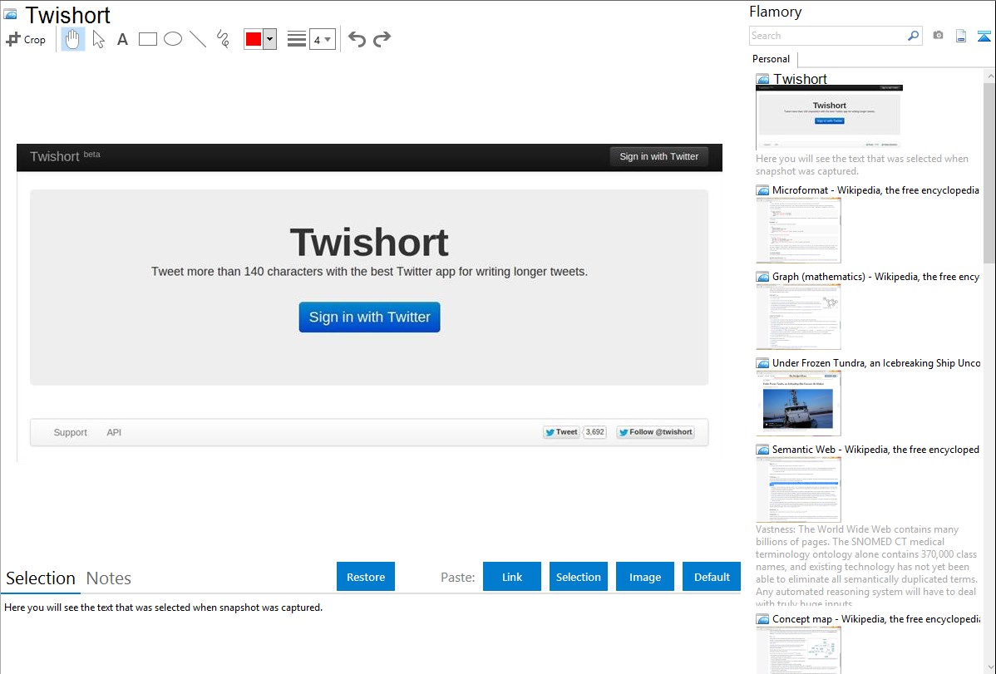Click the Under Frozen Tundra title text
Screen dimensions: 996x674
[876, 362]
